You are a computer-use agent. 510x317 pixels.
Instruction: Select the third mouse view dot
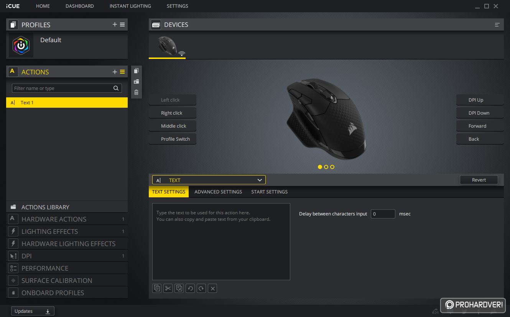tap(332, 167)
